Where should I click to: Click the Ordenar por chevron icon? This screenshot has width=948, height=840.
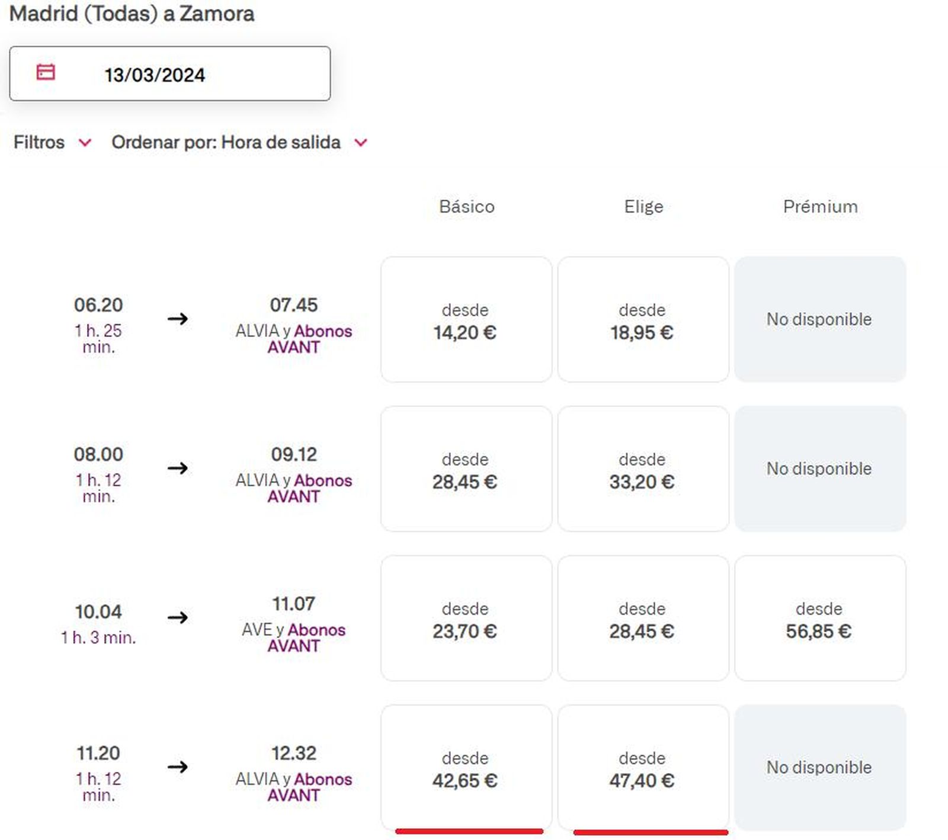(362, 143)
